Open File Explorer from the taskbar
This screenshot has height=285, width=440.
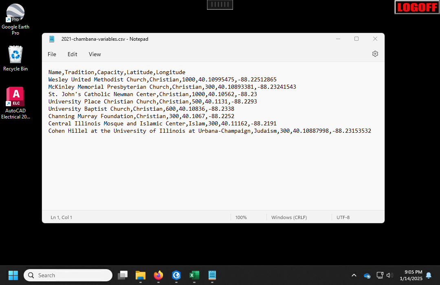[141, 275]
